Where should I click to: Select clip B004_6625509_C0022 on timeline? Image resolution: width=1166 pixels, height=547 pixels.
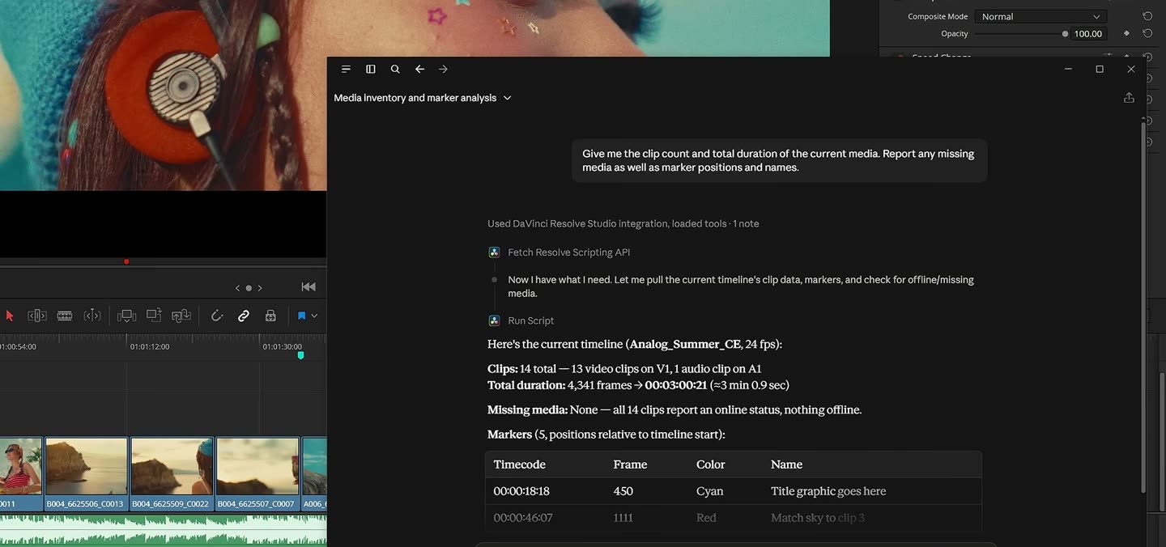click(172, 474)
